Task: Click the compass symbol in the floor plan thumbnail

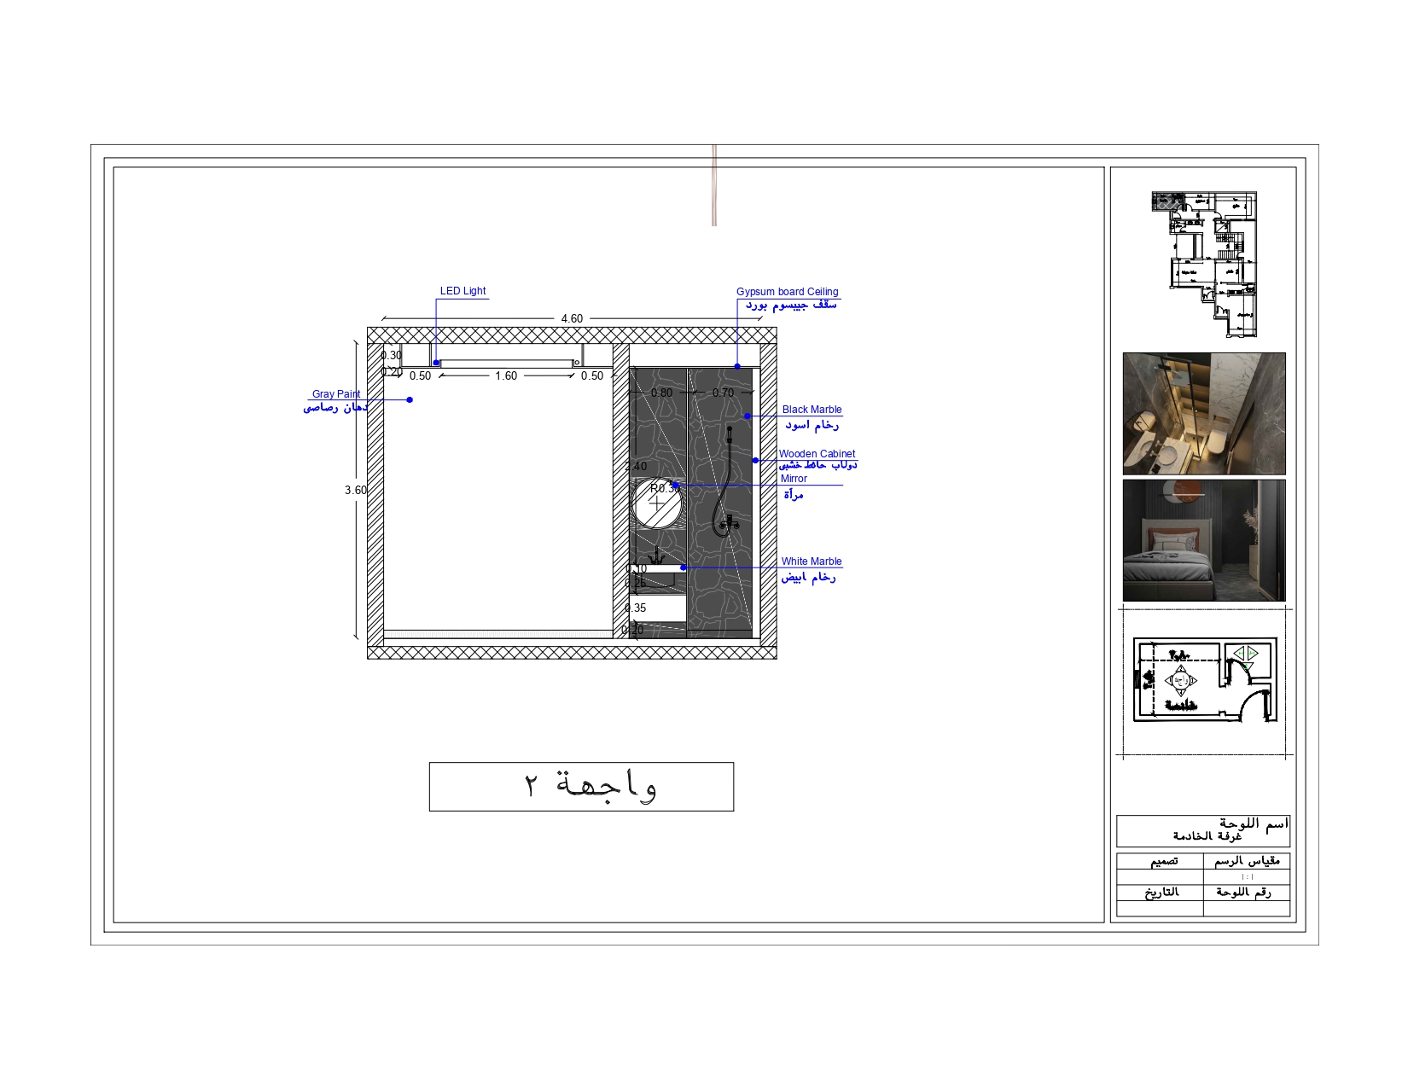Action: 1181,679
